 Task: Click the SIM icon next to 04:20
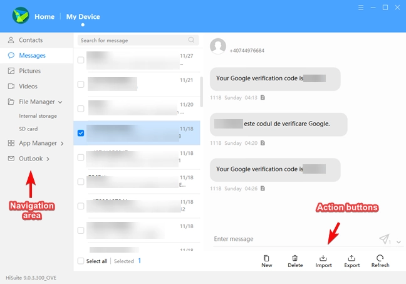pyautogui.click(x=263, y=143)
